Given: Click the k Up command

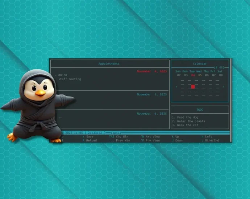Looking at the screenshot, I should coord(175,137).
